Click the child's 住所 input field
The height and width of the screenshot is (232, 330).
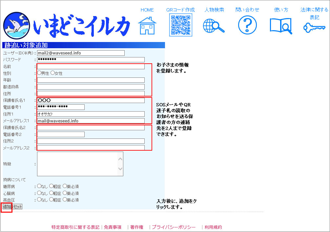[91, 94]
